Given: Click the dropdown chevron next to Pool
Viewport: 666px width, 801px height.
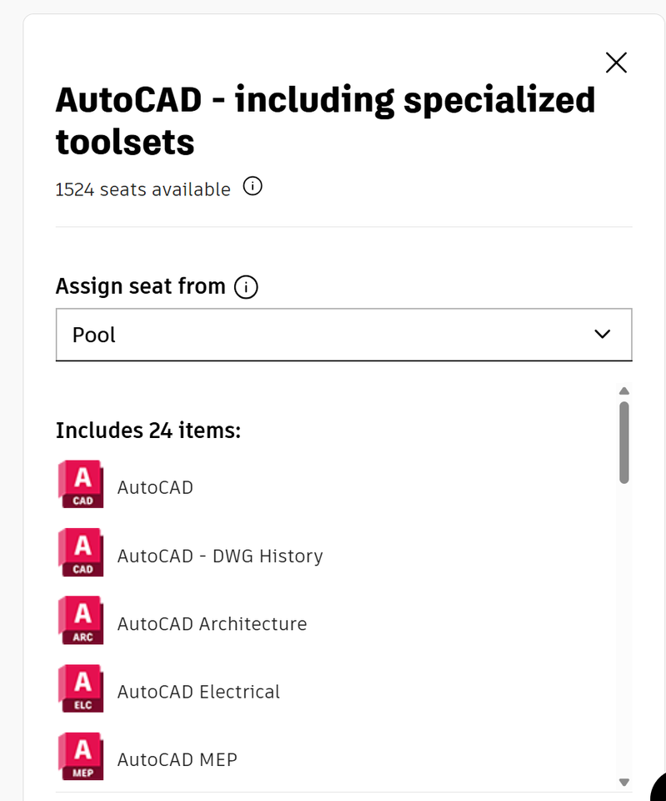Looking at the screenshot, I should pos(602,335).
